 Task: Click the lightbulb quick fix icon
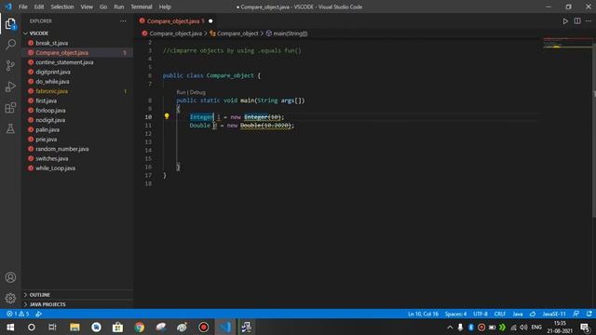coord(167,116)
